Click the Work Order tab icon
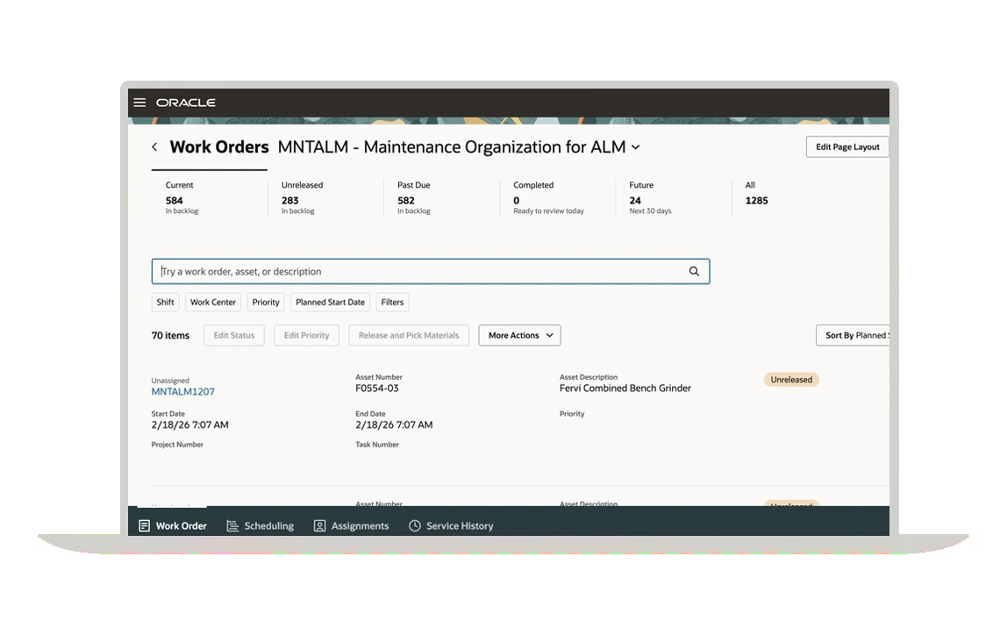This screenshot has height=635, width=1007. (x=145, y=526)
